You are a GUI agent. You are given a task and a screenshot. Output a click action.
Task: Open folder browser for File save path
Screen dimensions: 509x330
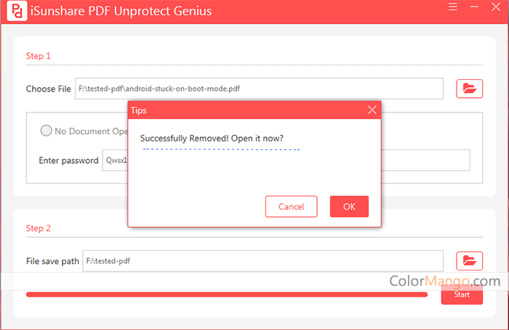[469, 260]
